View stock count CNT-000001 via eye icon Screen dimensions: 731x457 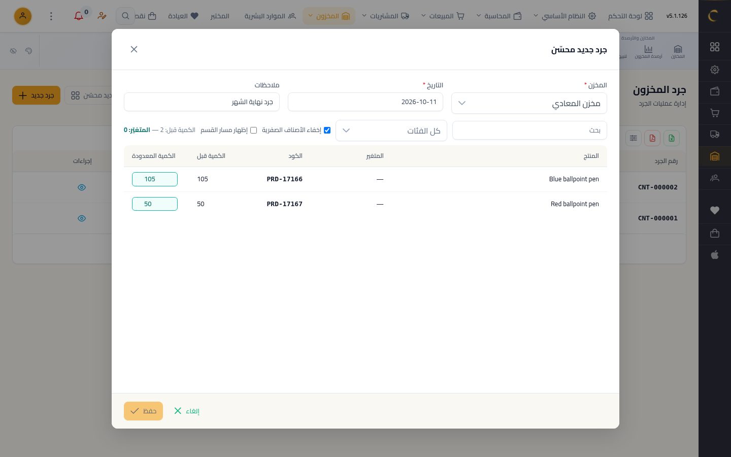pos(82,218)
